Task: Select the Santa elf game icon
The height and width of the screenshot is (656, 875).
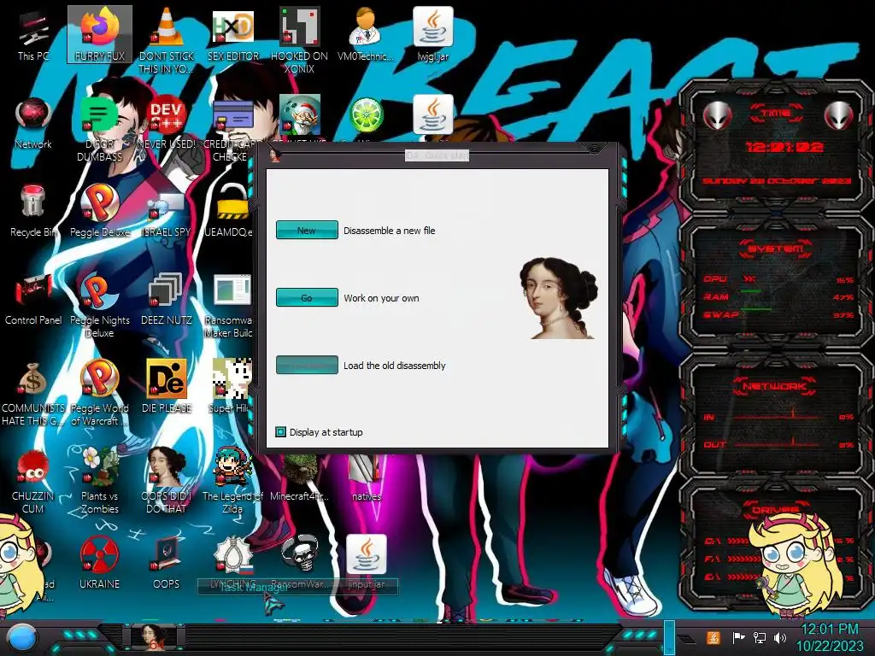Action: point(300,115)
